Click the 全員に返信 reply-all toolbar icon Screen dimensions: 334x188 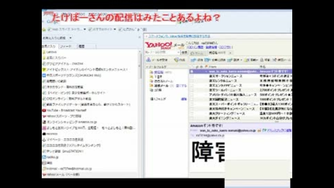click(x=207, y=60)
